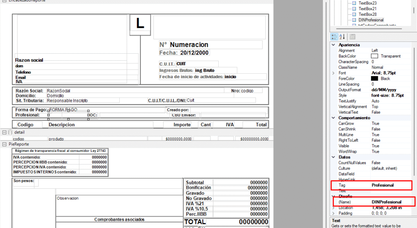The height and width of the screenshot is (228, 417).
Task: Click the BackColor Transparent color swatch
Action: pos(374,56)
